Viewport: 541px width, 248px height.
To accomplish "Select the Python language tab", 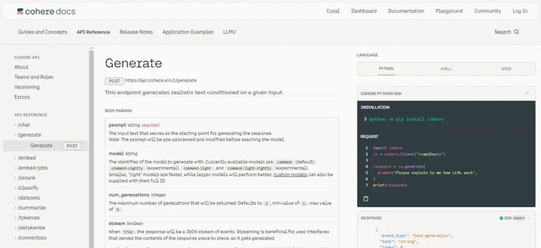I will tap(386, 69).
